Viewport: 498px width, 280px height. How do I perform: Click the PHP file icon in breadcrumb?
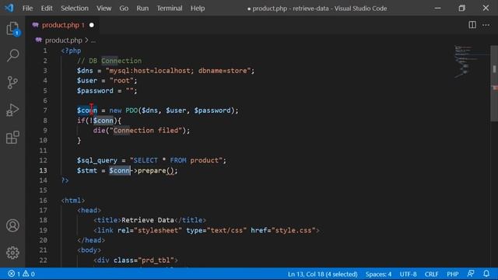[x=39, y=40]
